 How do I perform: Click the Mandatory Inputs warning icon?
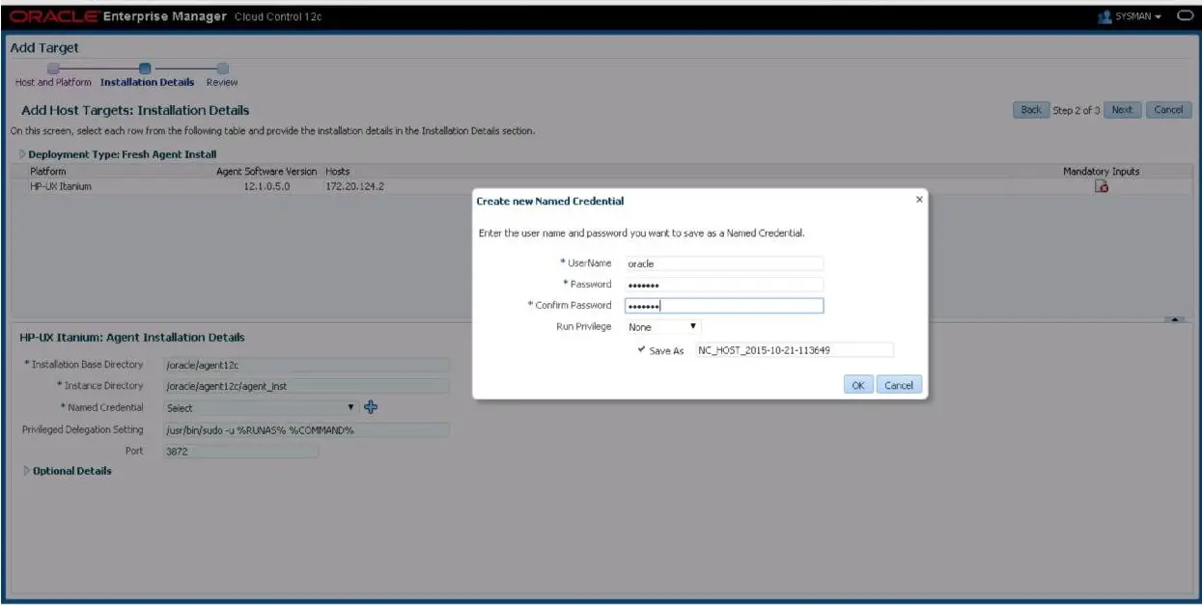pyautogui.click(x=1100, y=187)
